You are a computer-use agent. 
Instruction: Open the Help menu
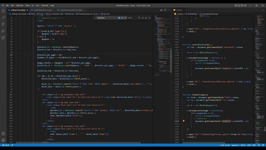52,5
